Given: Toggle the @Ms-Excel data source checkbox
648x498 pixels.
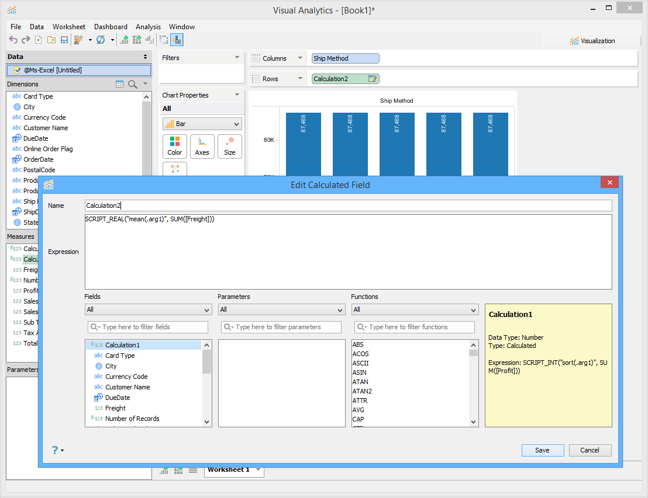Looking at the screenshot, I should click(17, 70).
